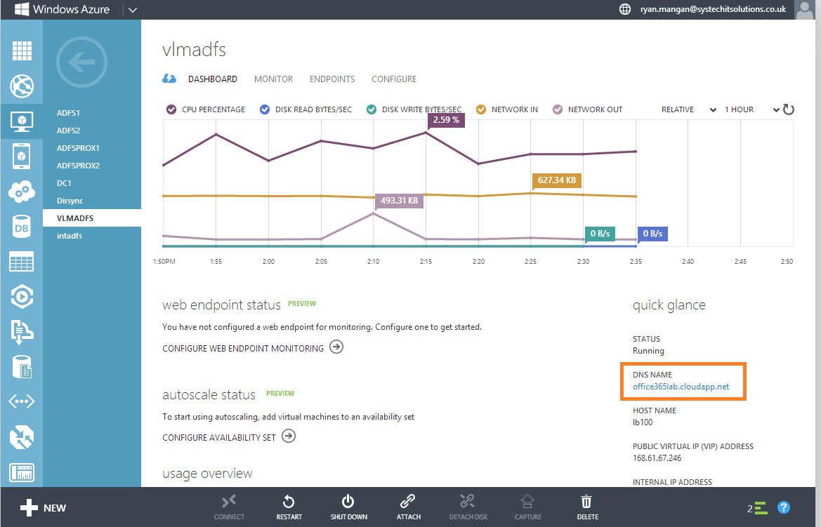Click the quick start cloud icon
821x527 pixels.
point(169,79)
